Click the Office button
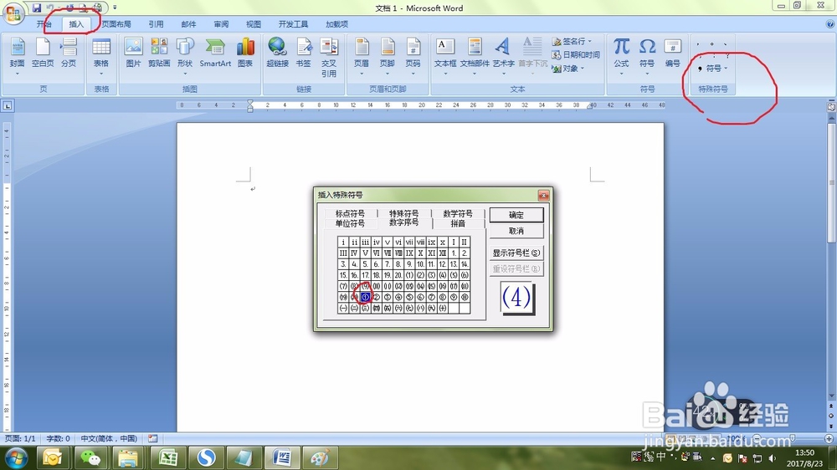This screenshot has height=470, width=837. (13, 13)
